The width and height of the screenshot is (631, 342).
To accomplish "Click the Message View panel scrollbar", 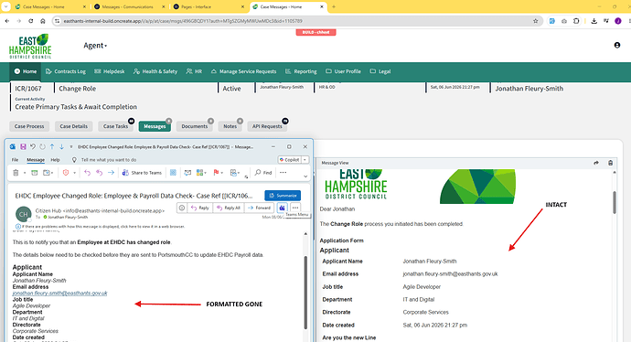I will click(x=615, y=202).
